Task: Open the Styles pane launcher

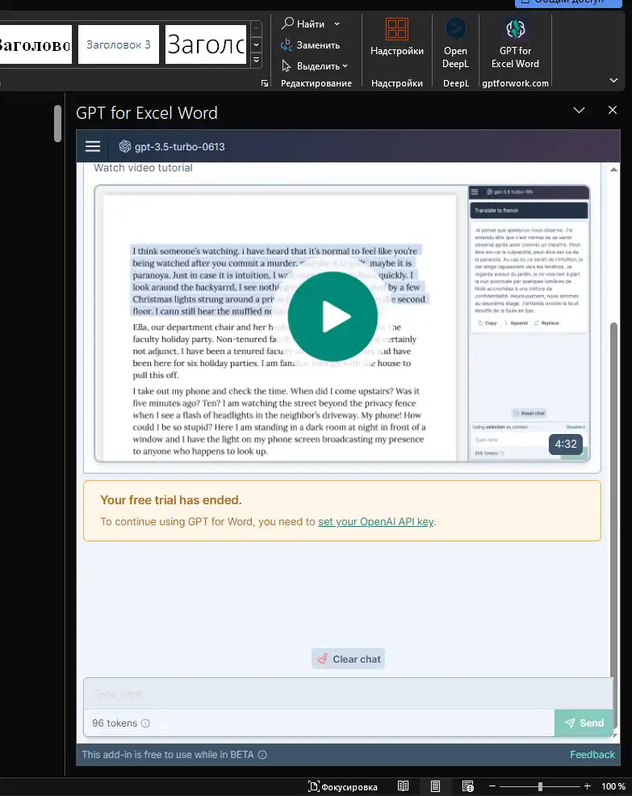Action: pos(264,83)
